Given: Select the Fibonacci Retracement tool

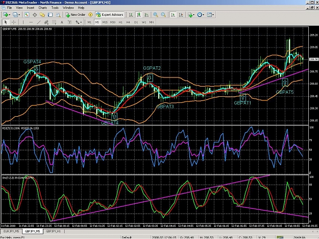Looking at the screenshot, I should coord(54,22).
